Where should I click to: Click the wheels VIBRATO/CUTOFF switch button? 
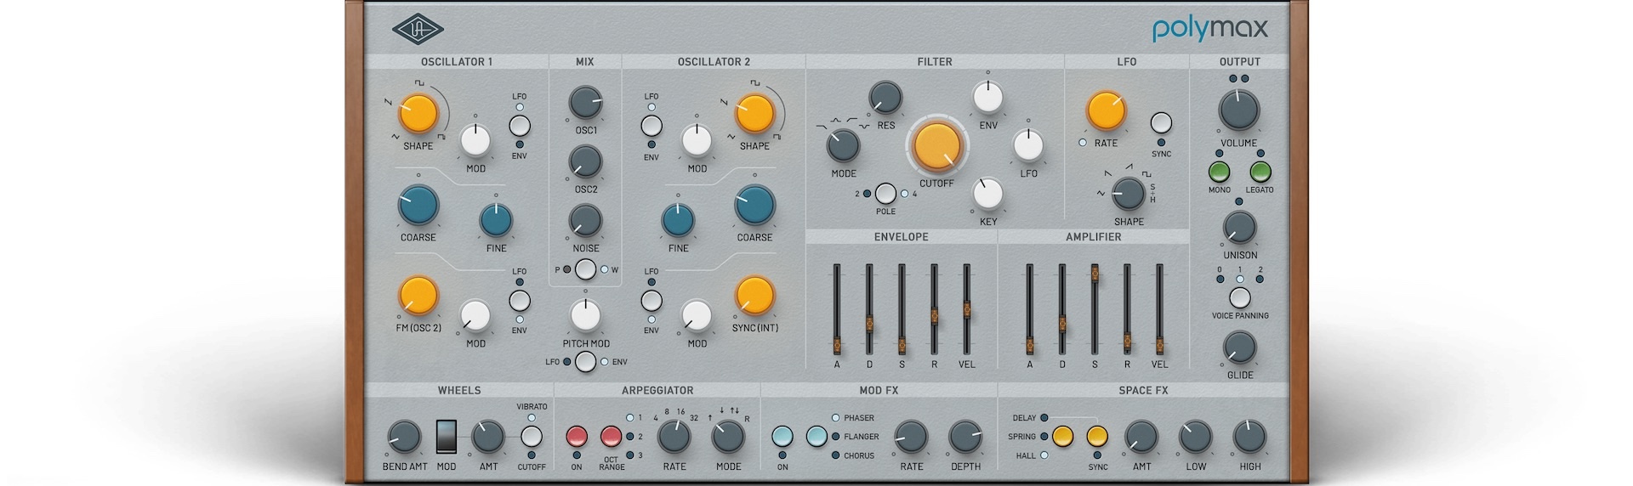coord(532,437)
